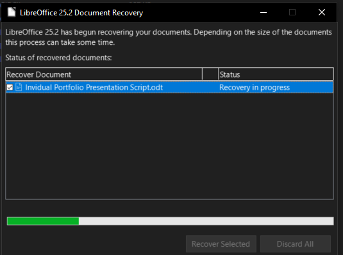This screenshot has width=343, height=255.
Task: Click the LibreOffice document icon in the title bar
Action: 12,12
